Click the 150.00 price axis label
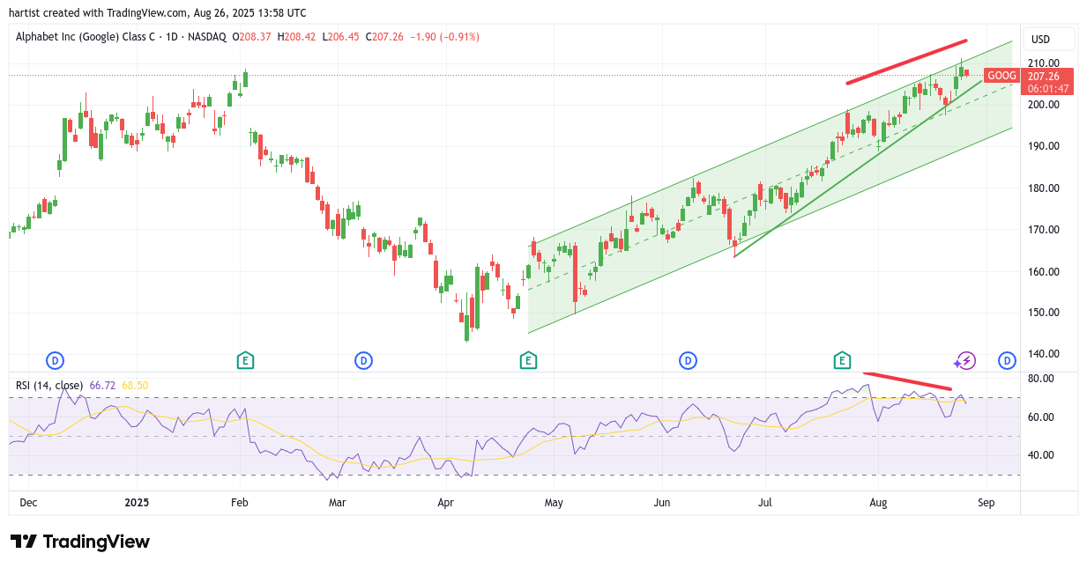Image resolution: width=1087 pixels, height=568 pixels. 1044,312
